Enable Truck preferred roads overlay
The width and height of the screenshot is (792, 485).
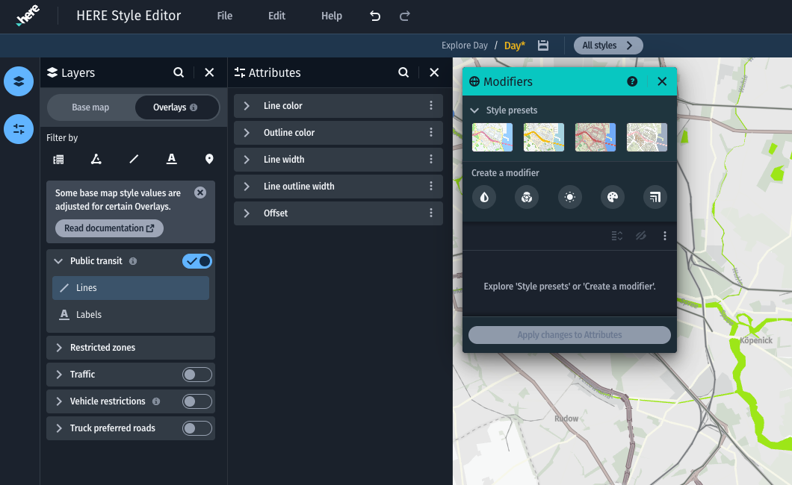(x=197, y=428)
